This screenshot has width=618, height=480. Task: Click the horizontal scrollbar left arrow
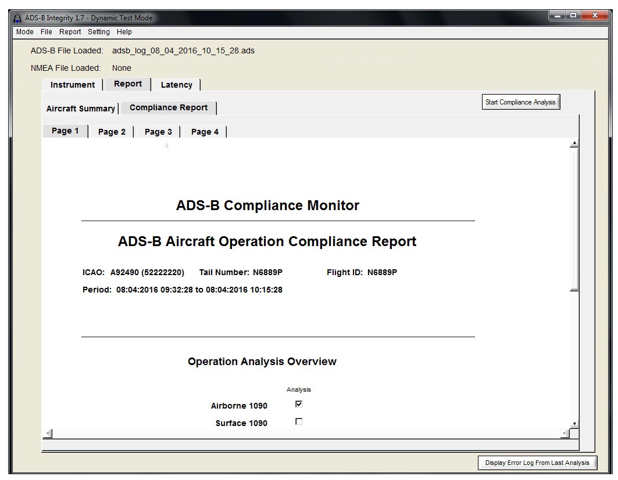point(47,434)
